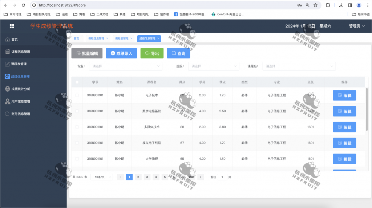The image size is (372, 208).
Task: Edit the 多媒体技术 score row
Action: tap(344, 127)
